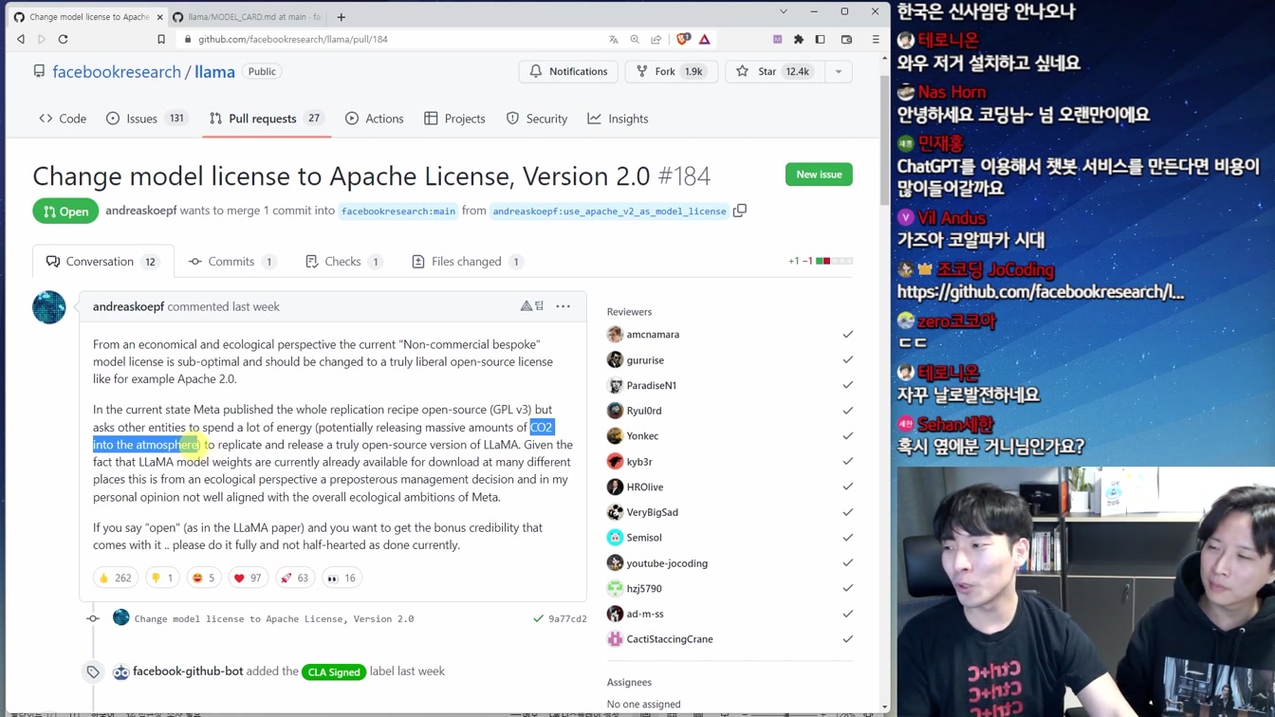The width and height of the screenshot is (1275, 717).
Task: Open the Pull requests tab
Action: click(267, 119)
